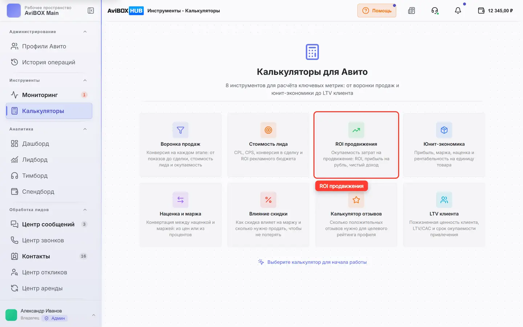Click the ROI продвижения red tooltip
The image size is (523, 327).
pyautogui.click(x=341, y=186)
